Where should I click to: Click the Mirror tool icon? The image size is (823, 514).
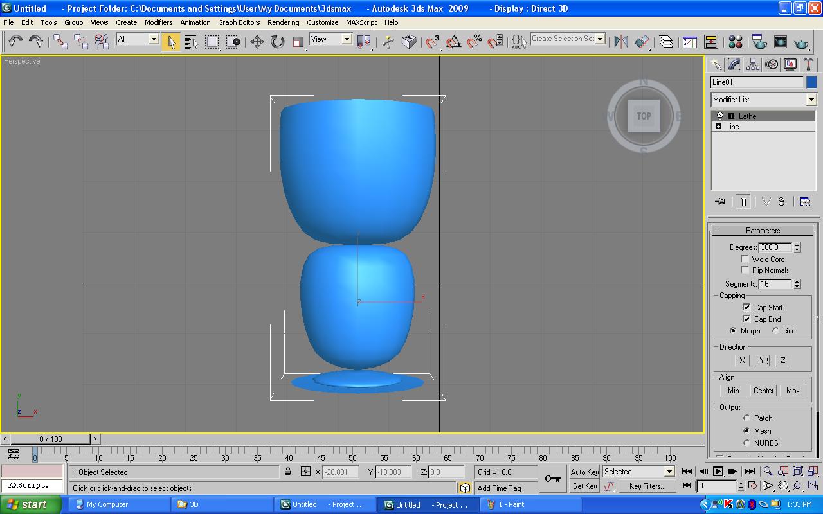point(621,42)
